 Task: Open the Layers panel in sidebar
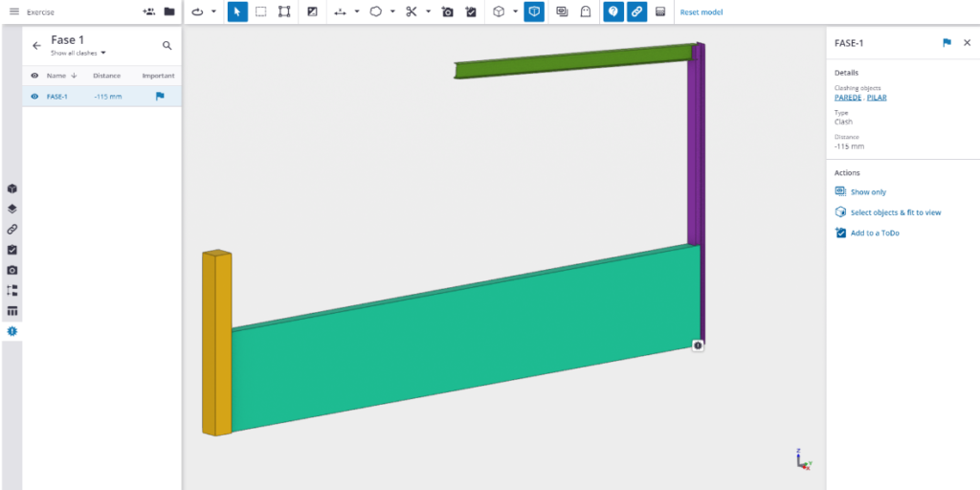point(12,209)
